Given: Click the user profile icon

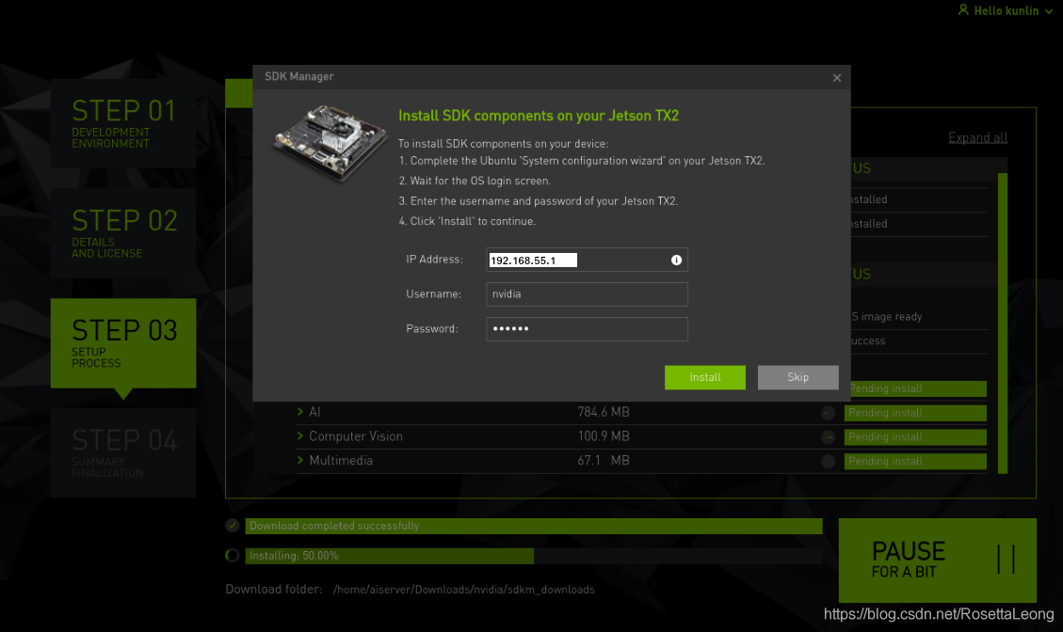Looking at the screenshot, I should tap(962, 10).
